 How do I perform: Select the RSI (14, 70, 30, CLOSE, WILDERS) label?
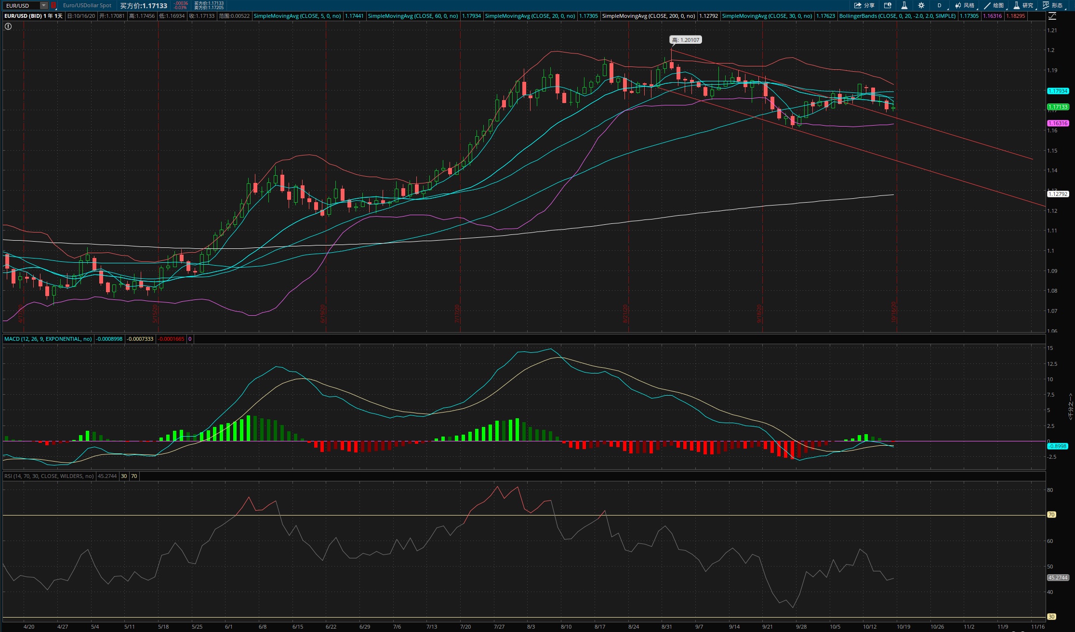tap(49, 476)
